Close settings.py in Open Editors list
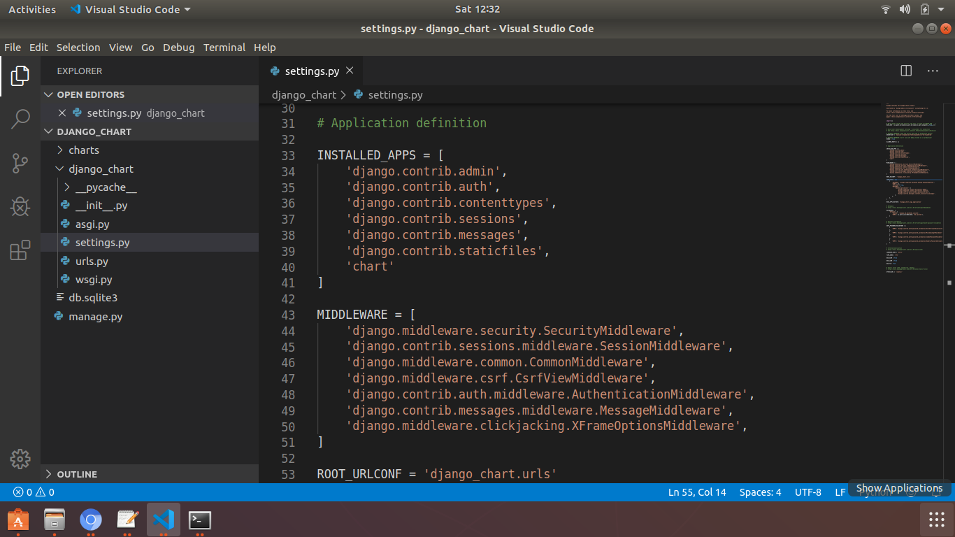Viewport: 955px width, 537px height. tap(62, 113)
